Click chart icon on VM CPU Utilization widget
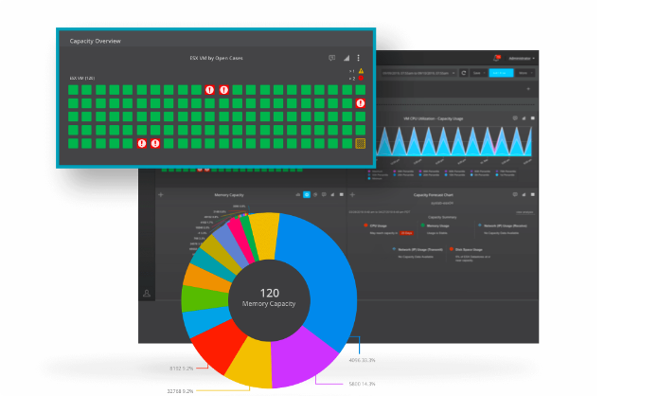 (524, 118)
